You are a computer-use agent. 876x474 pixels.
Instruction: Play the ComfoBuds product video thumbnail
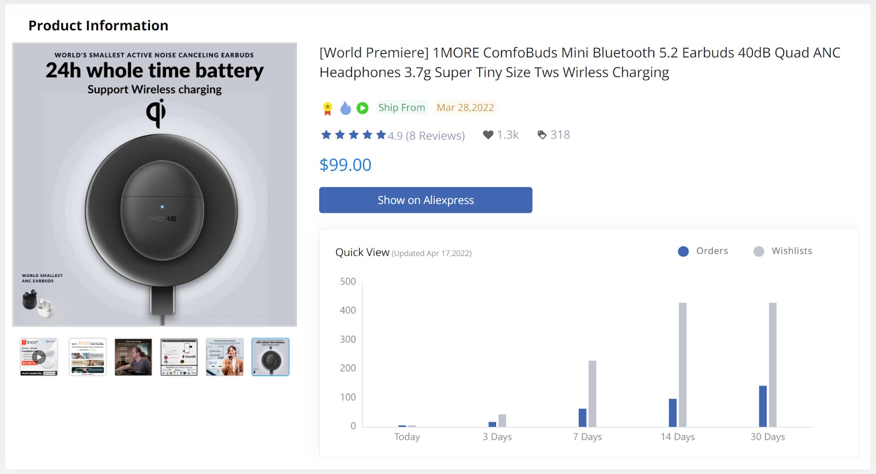(x=38, y=357)
